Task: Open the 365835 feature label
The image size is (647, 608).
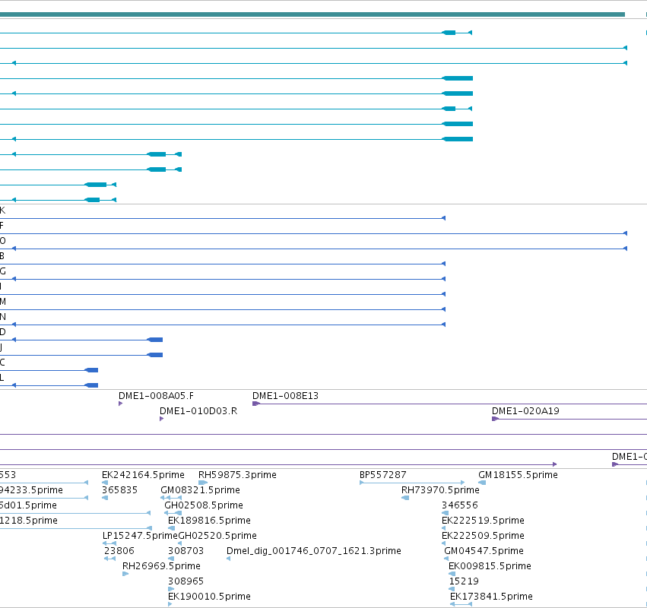Action: (119, 490)
